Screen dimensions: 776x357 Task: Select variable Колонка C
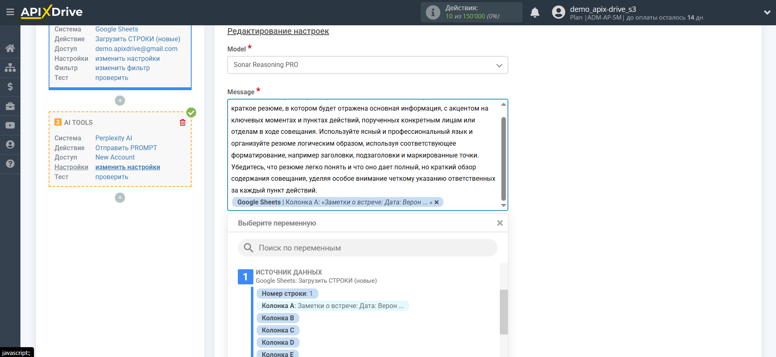(278, 330)
